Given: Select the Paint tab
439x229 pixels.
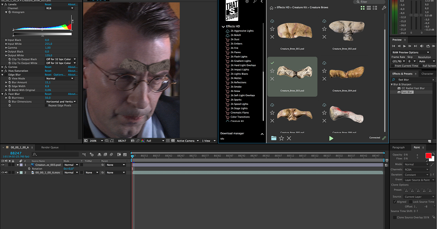Looking at the screenshot, I should [417, 148].
